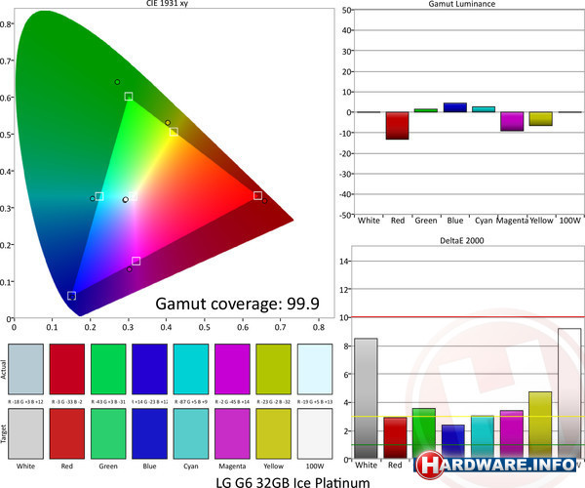Click the Actual Red color swatch
The width and height of the screenshot is (585, 488).
pyautogui.click(x=67, y=369)
